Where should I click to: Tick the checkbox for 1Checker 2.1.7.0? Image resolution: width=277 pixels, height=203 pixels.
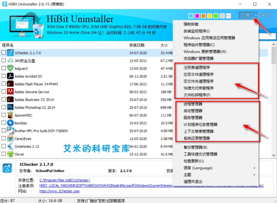[x=4, y=53]
